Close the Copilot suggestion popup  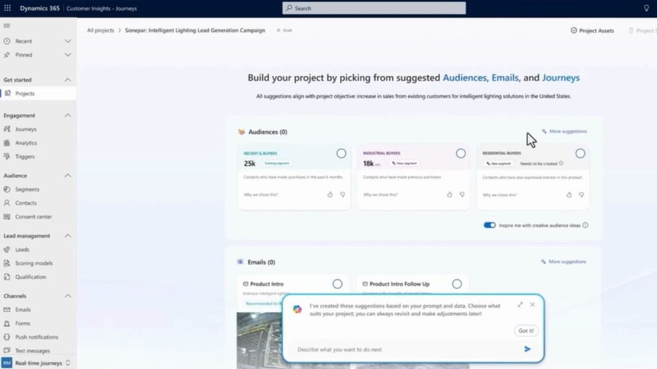[x=533, y=305]
